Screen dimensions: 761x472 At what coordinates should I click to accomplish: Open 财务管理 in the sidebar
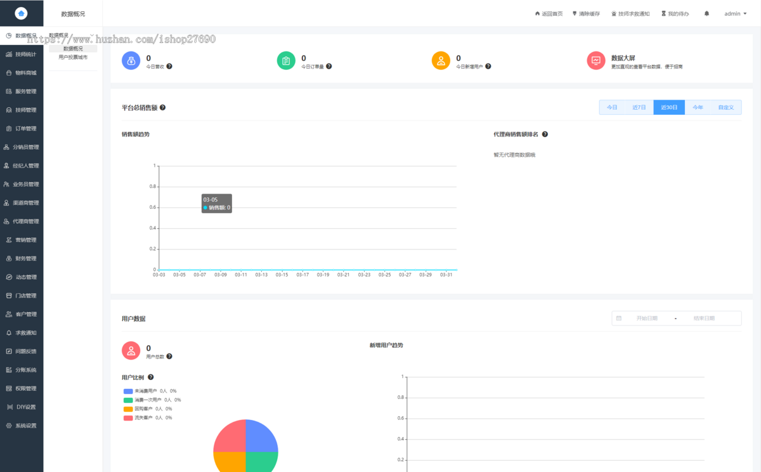click(x=22, y=258)
